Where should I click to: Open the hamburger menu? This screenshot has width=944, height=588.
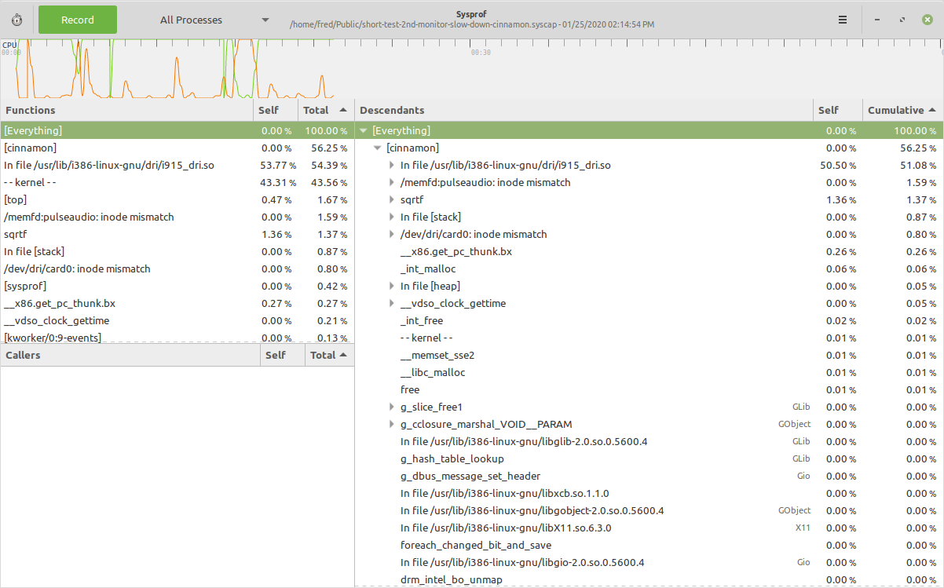click(x=842, y=20)
